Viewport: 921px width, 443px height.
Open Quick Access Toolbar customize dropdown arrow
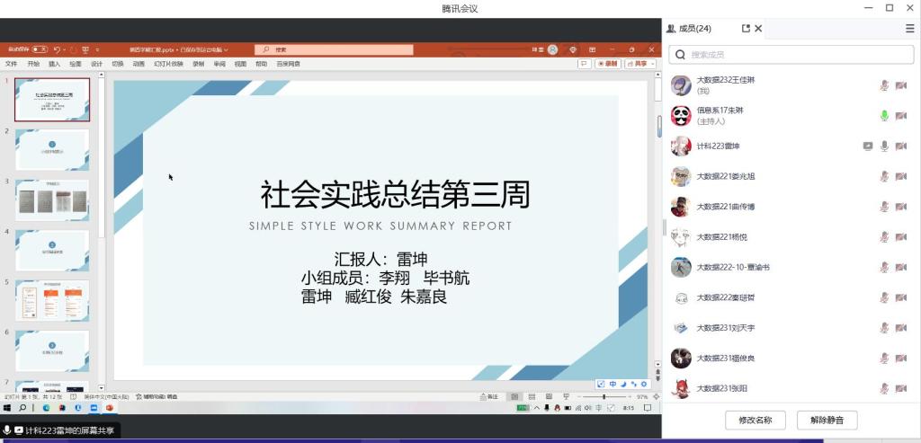pos(97,49)
